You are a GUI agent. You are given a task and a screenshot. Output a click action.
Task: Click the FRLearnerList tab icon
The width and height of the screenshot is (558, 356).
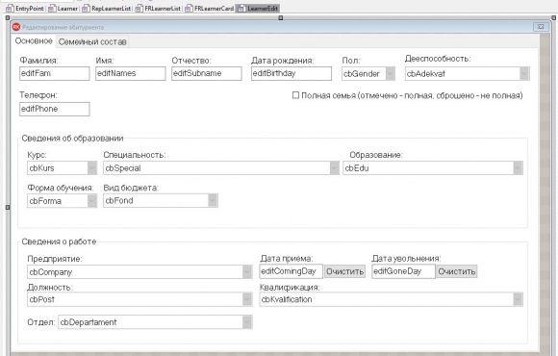pyautogui.click(x=139, y=9)
